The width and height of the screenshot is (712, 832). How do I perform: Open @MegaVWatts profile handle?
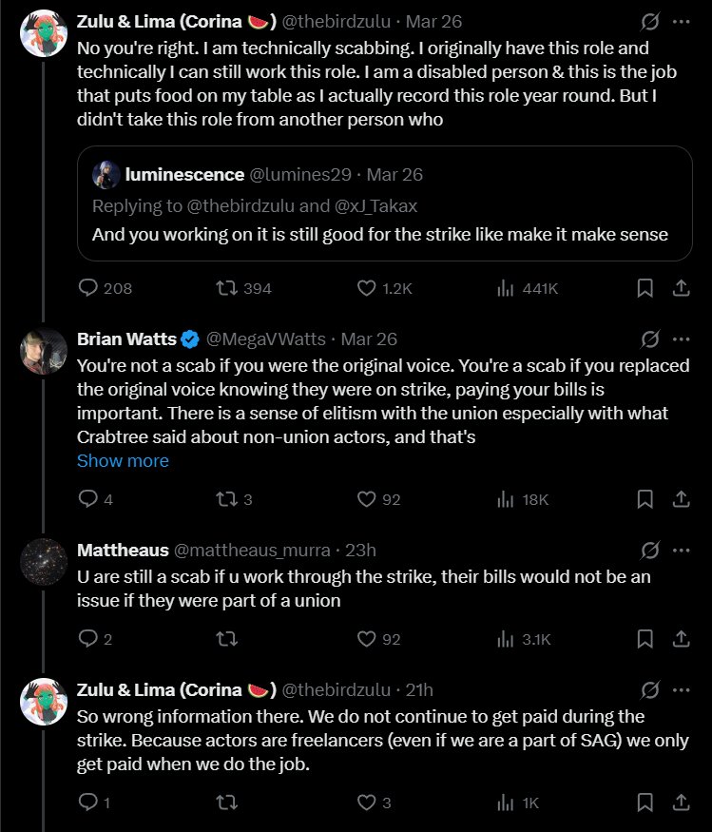[266, 339]
